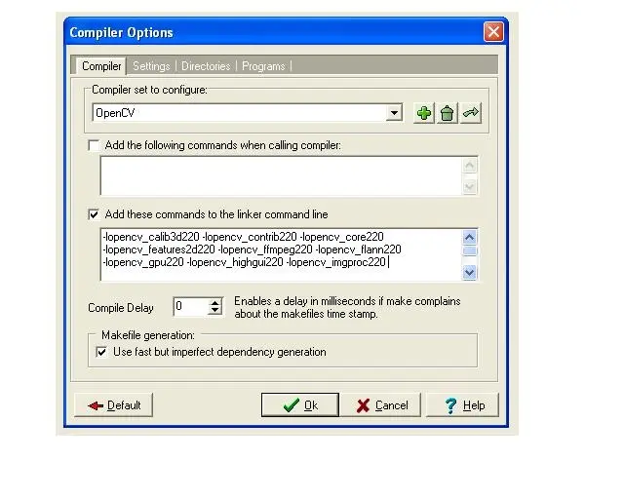The image size is (624, 499).
Task: Open the Directories tab
Action: [x=206, y=66]
